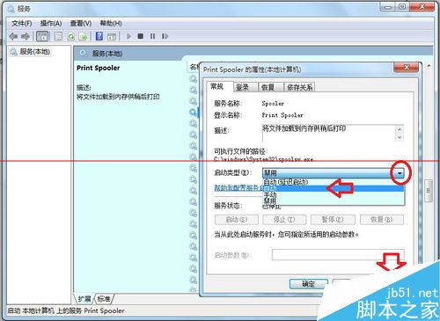Click the Back arrow toolbar icon
This screenshot has height=321, width=440.
tap(13, 36)
